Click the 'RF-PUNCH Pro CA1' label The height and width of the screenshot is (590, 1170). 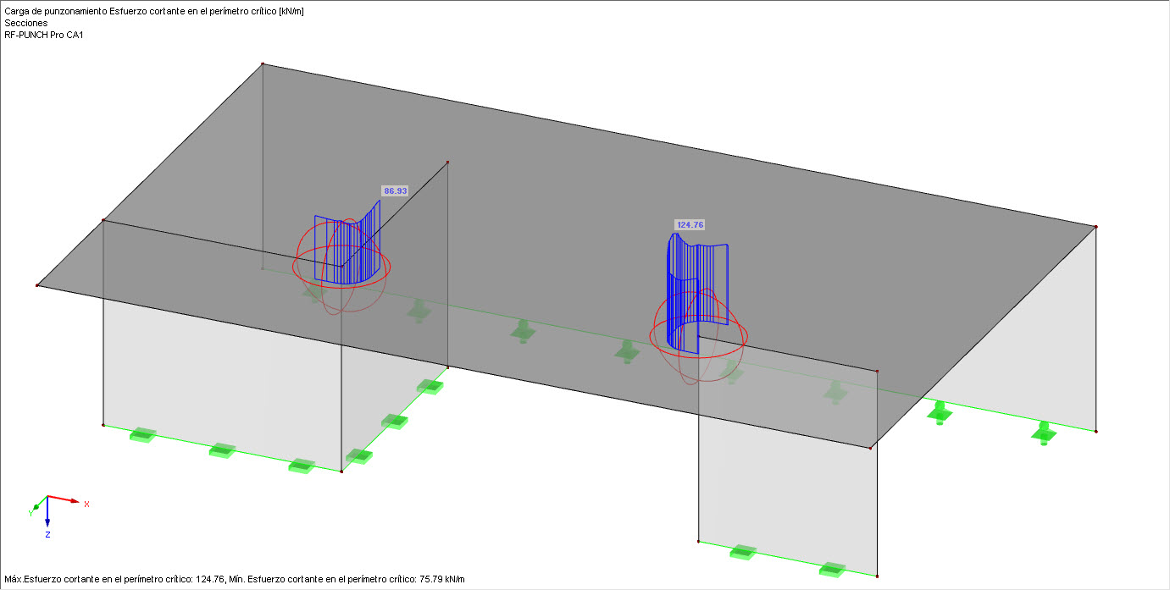click(x=44, y=35)
